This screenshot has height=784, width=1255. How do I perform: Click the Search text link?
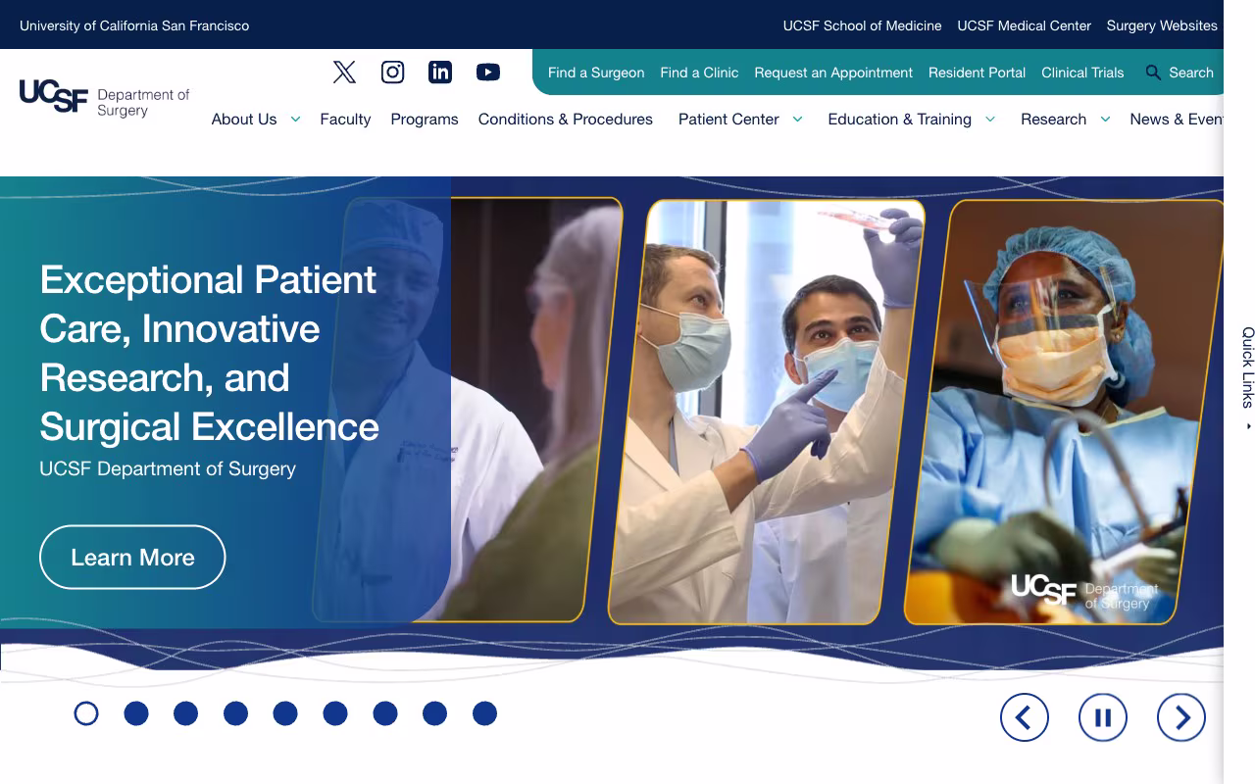(x=1191, y=73)
